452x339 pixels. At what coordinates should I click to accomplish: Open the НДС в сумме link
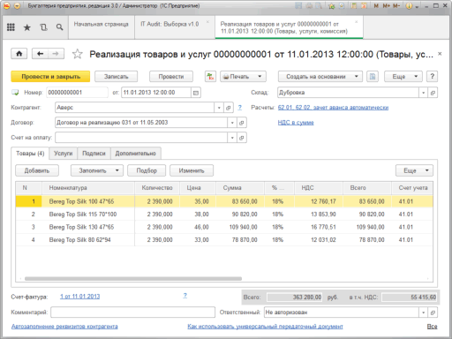click(x=296, y=123)
